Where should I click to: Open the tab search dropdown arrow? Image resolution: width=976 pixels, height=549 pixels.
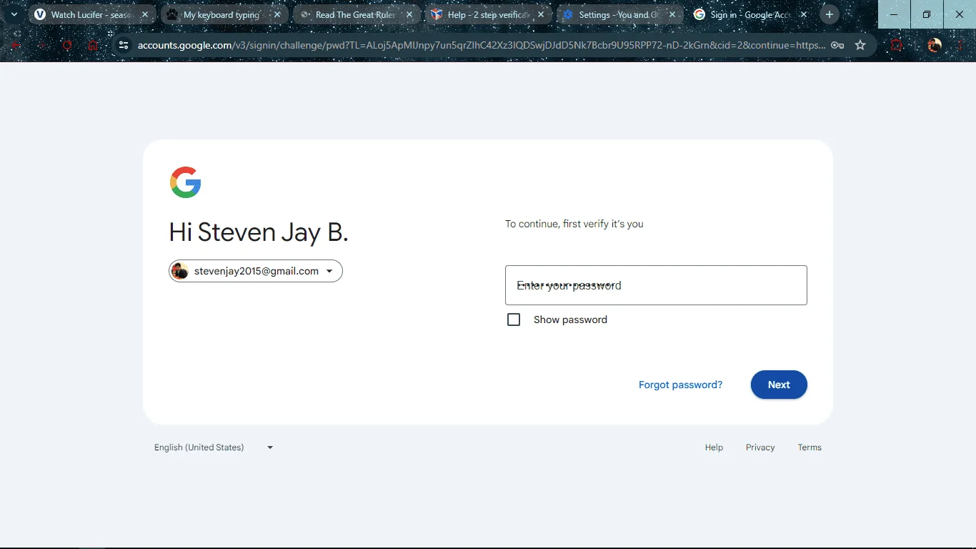point(14,14)
